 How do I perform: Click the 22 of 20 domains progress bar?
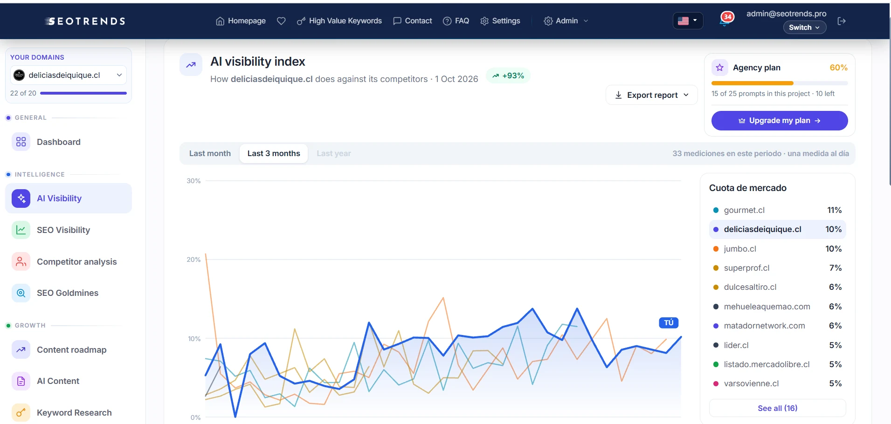click(x=83, y=93)
